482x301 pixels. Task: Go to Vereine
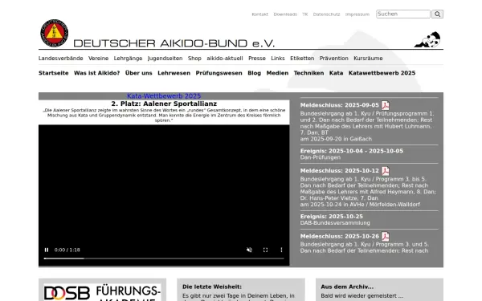point(98,59)
